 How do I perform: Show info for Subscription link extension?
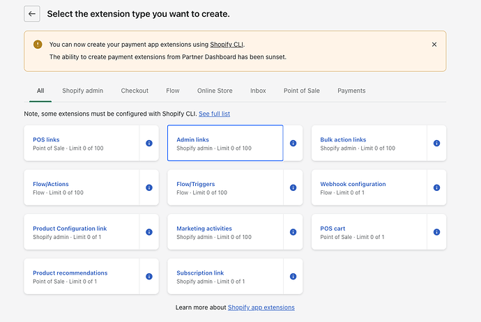pyautogui.click(x=293, y=277)
